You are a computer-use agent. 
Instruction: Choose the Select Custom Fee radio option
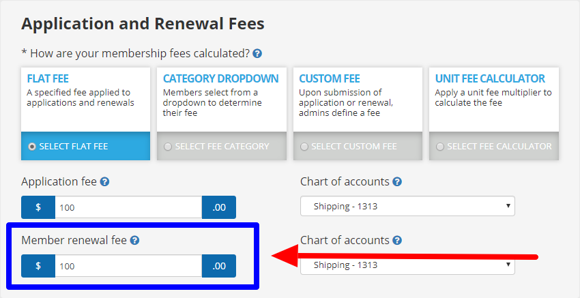click(x=304, y=147)
